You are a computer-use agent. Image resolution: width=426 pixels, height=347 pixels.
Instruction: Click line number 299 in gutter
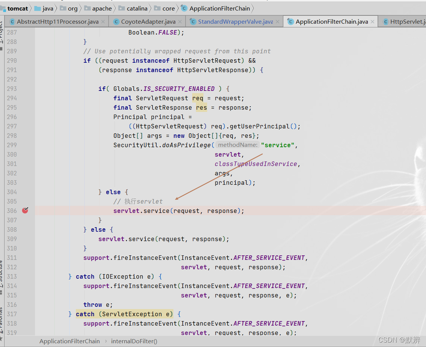coord(12,145)
